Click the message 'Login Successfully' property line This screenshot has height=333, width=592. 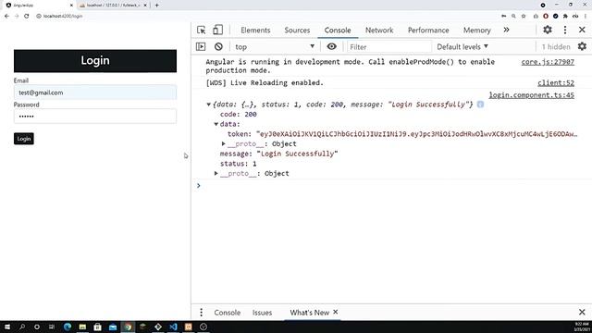click(x=279, y=154)
